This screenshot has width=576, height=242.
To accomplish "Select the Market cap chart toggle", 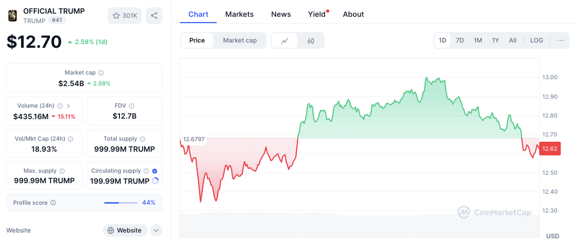I will [240, 40].
